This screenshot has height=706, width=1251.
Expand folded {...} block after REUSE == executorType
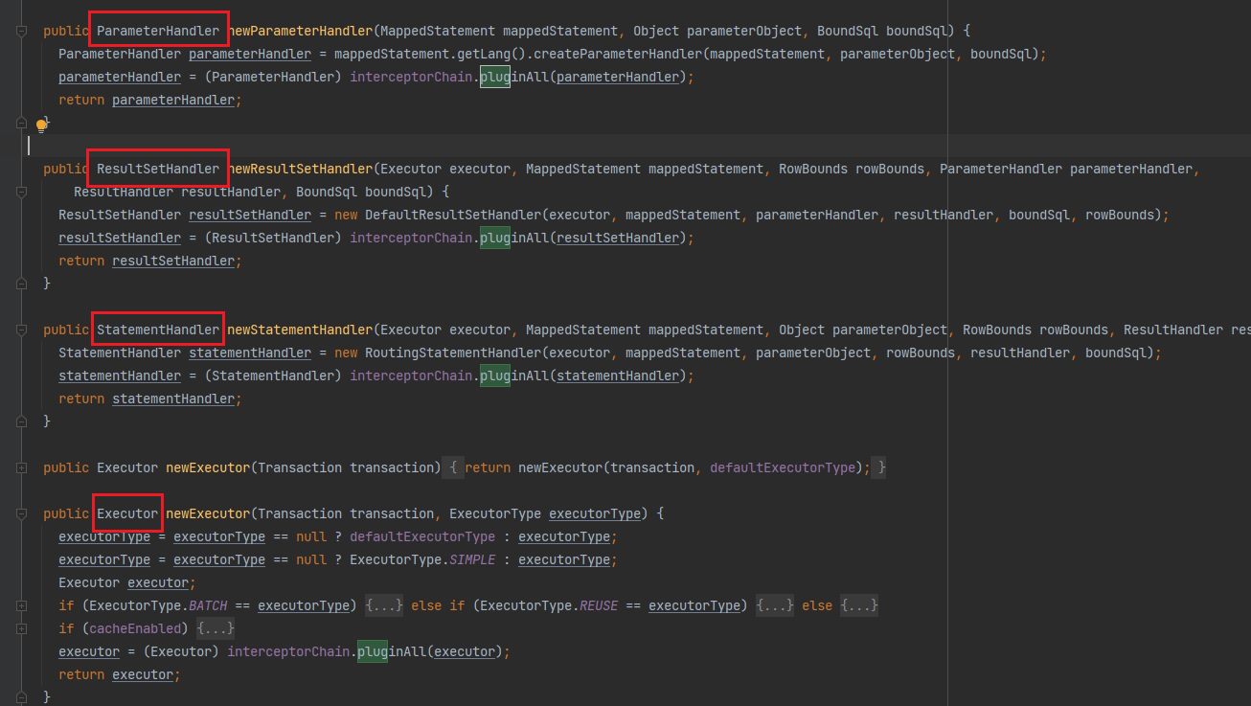click(775, 605)
